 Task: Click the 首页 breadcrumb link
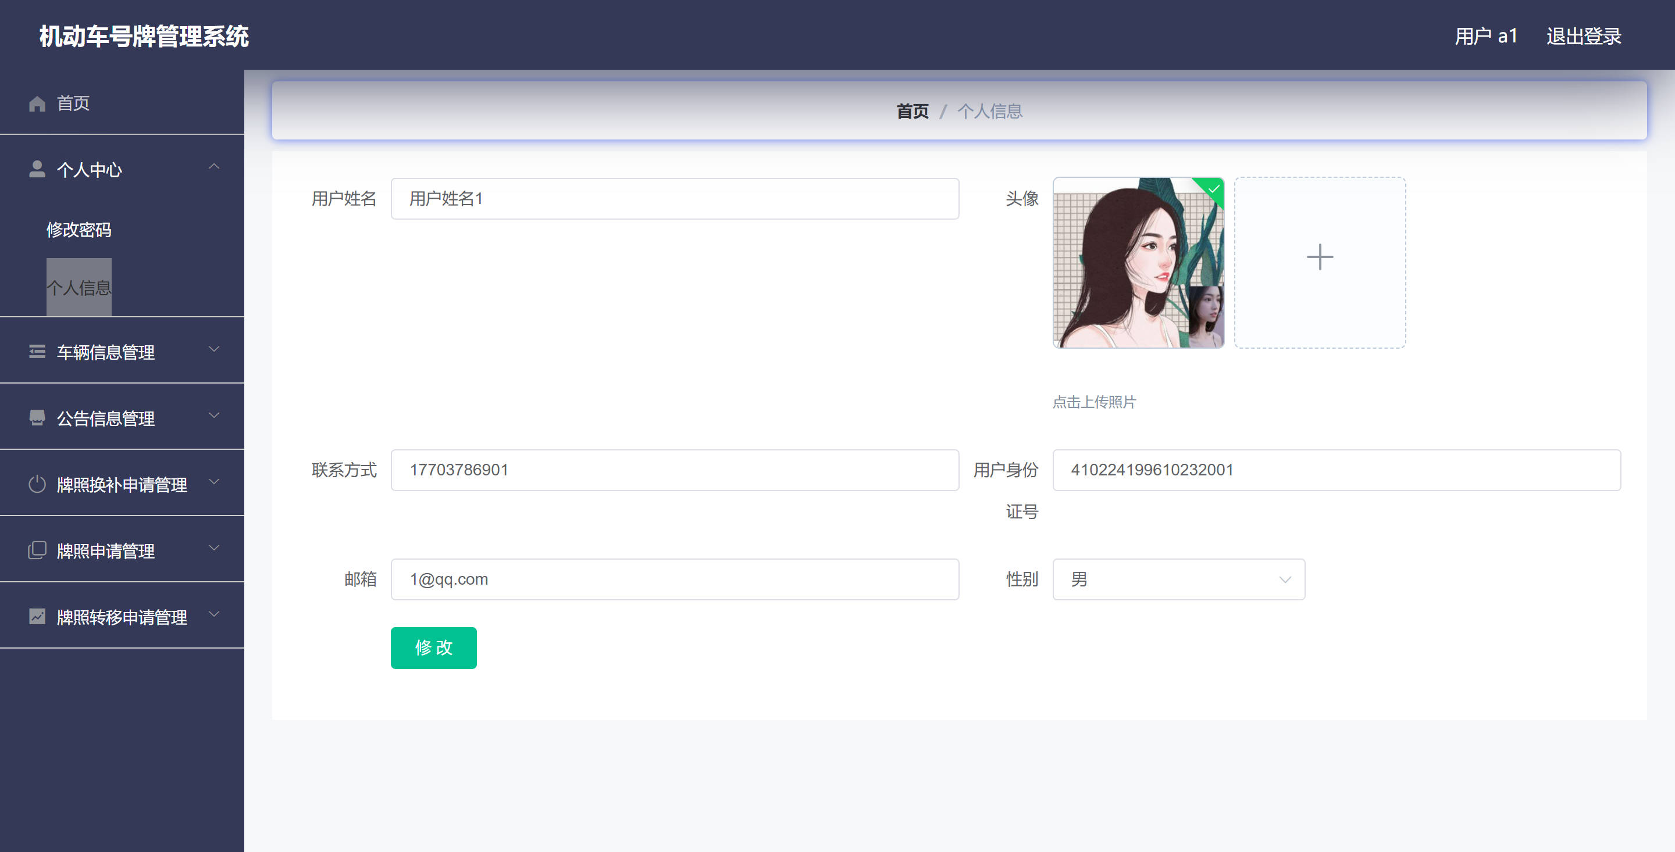click(913, 111)
